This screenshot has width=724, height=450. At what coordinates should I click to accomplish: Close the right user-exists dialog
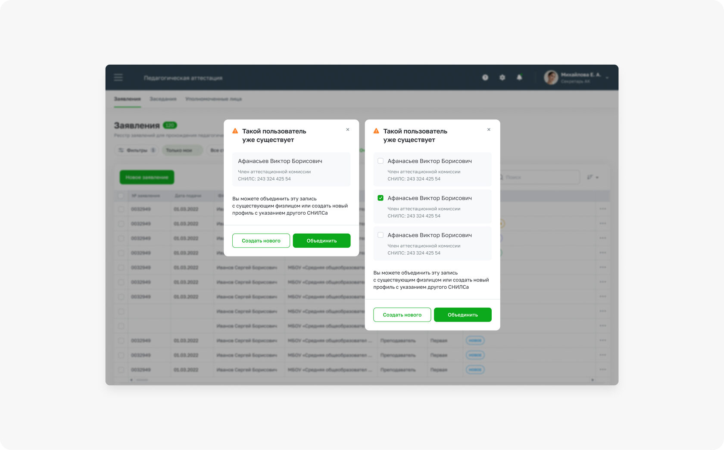(x=489, y=129)
